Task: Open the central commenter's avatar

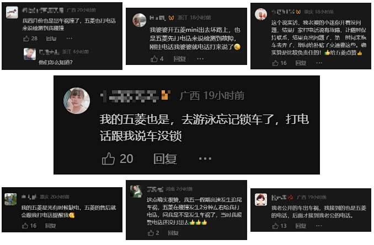Action: point(77,101)
